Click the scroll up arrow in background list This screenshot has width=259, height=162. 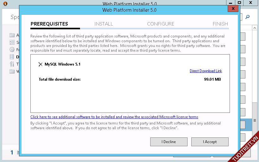coord(255,28)
